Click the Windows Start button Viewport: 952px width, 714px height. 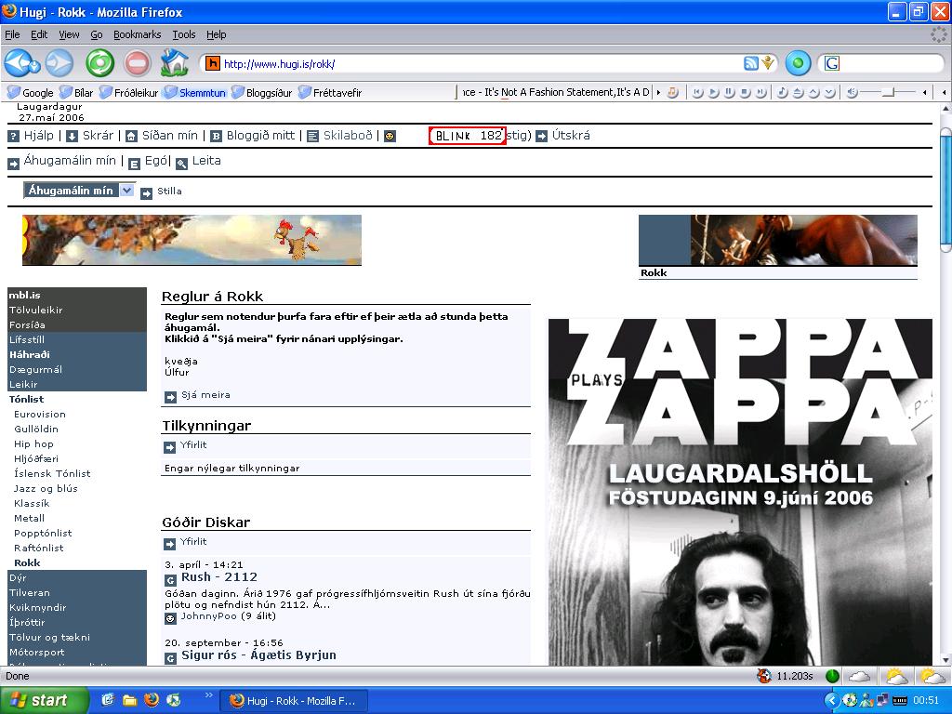click(44, 700)
